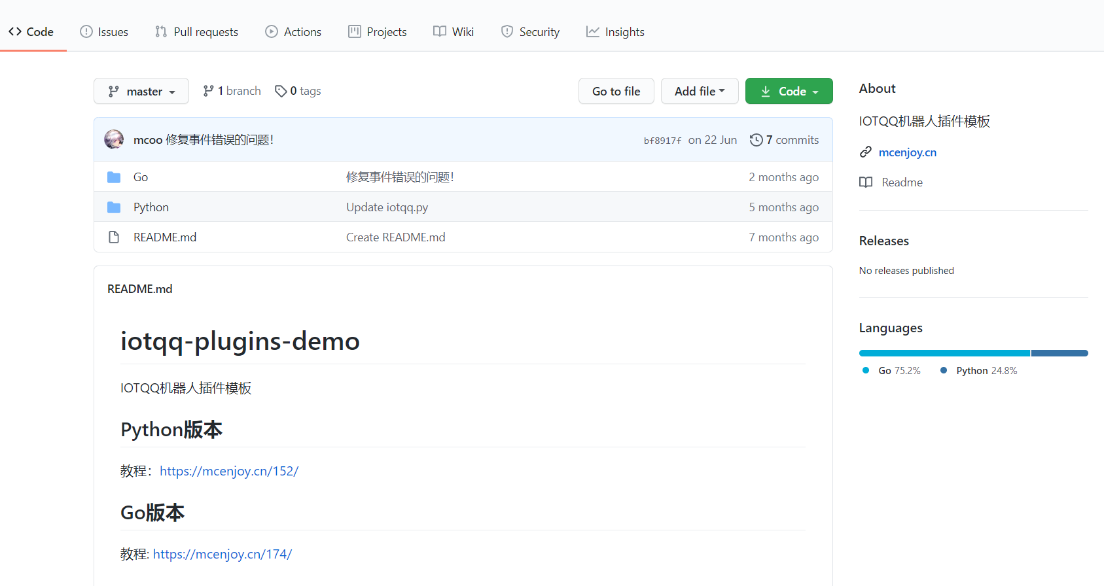Click the download icon in Code button

(x=766, y=92)
